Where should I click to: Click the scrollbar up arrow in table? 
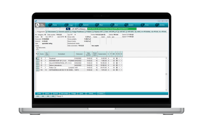[166, 58]
